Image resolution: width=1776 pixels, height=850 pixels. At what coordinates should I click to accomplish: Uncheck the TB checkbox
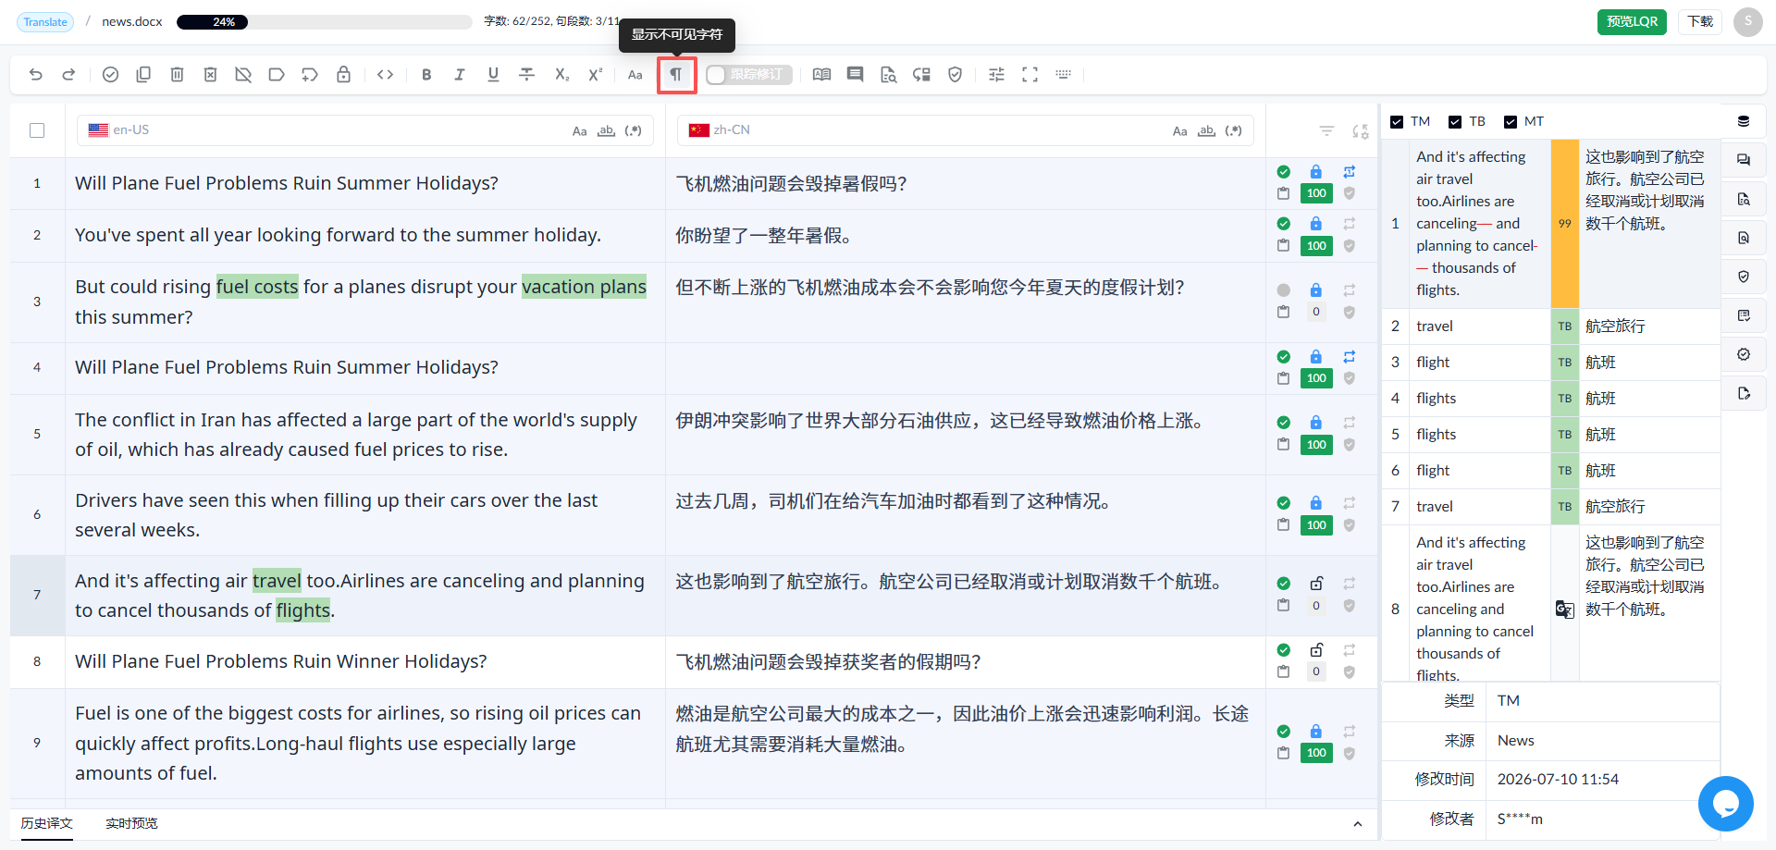point(1455,122)
